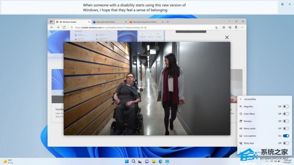Enable the Magnifier toggle
The height and width of the screenshot is (165, 294).
pos(286,106)
